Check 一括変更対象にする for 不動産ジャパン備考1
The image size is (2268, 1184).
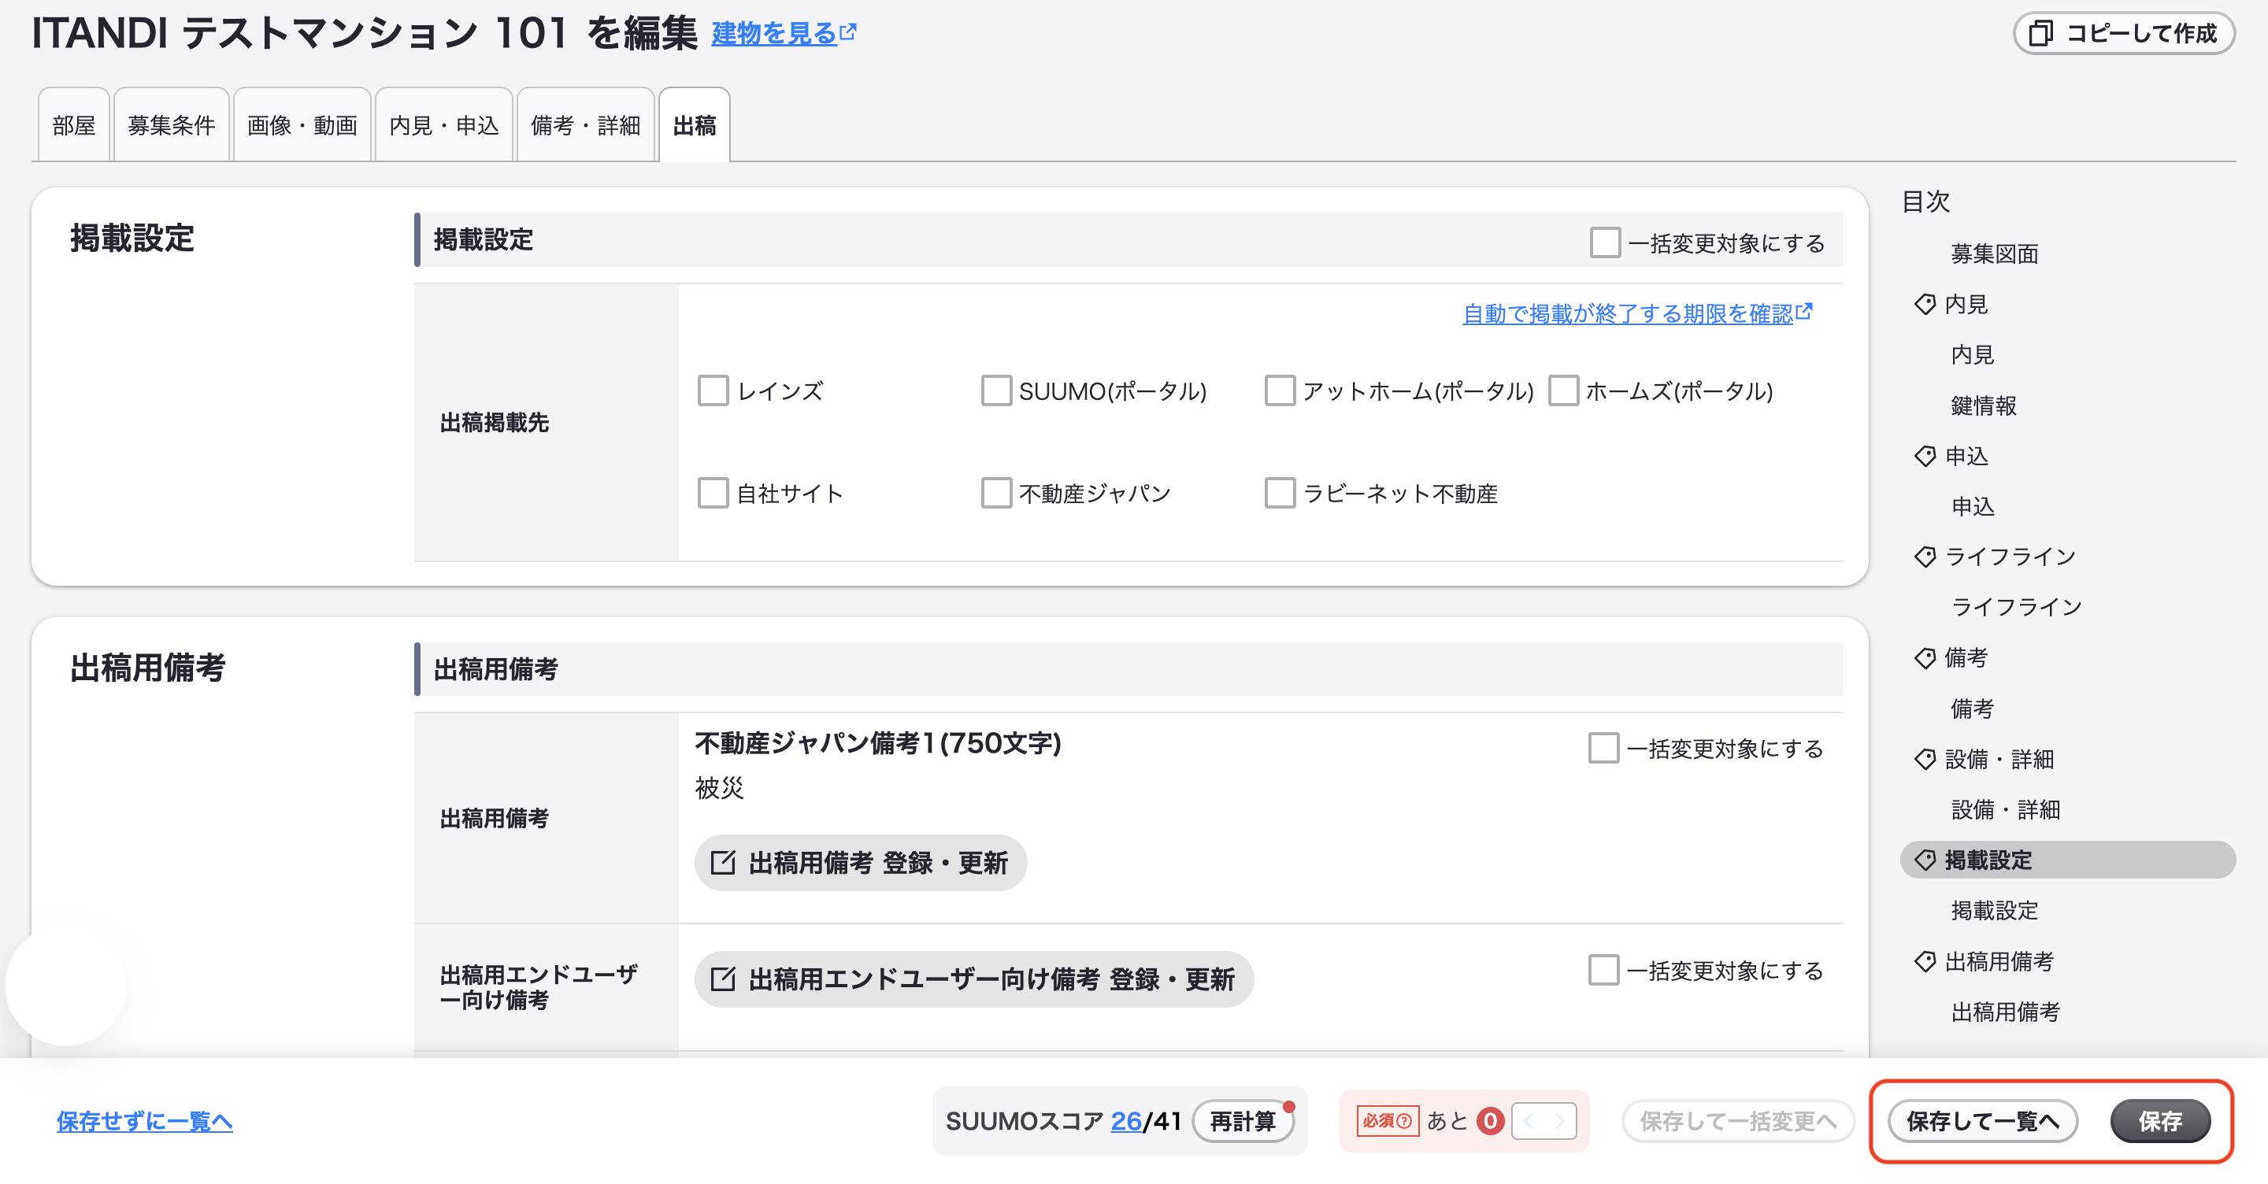(1603, 748)
